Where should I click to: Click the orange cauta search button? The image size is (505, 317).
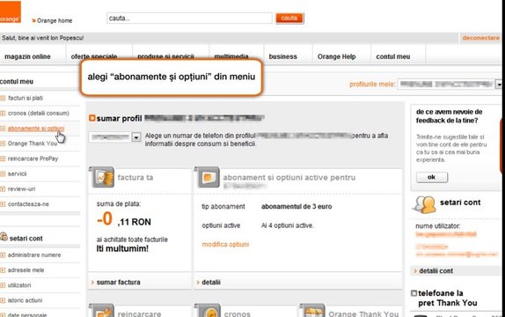click(x=289, y=18)
